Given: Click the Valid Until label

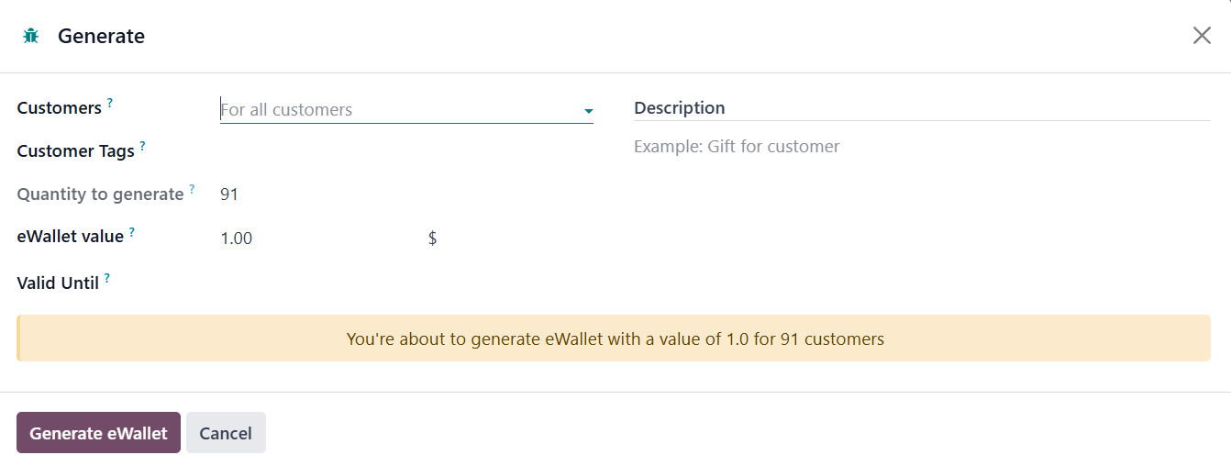Looking at the screenshot, I should [x=58, y=283].
